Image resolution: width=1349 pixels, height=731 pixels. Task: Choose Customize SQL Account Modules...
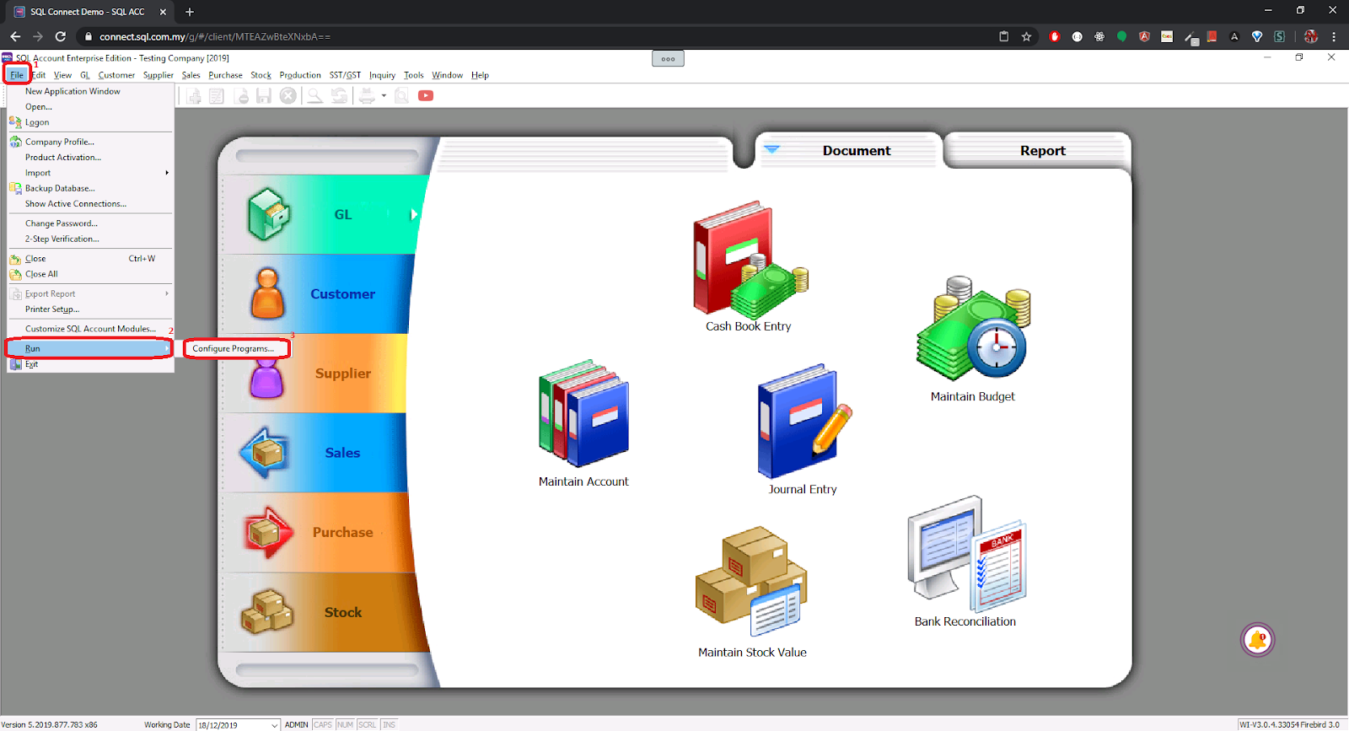[90, 329]
